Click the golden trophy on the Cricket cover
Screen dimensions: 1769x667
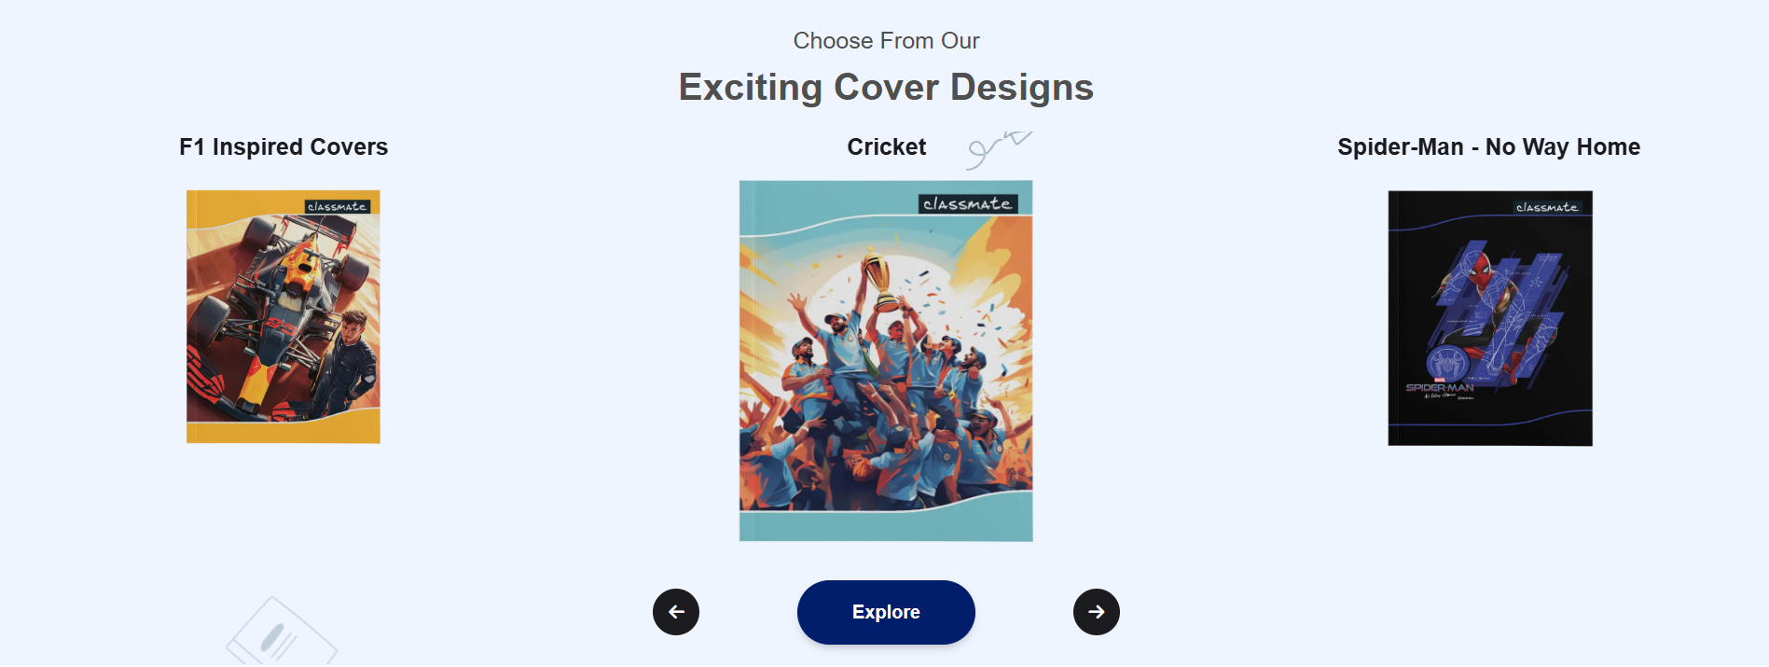pyautogui.click(x=879, y=282)
